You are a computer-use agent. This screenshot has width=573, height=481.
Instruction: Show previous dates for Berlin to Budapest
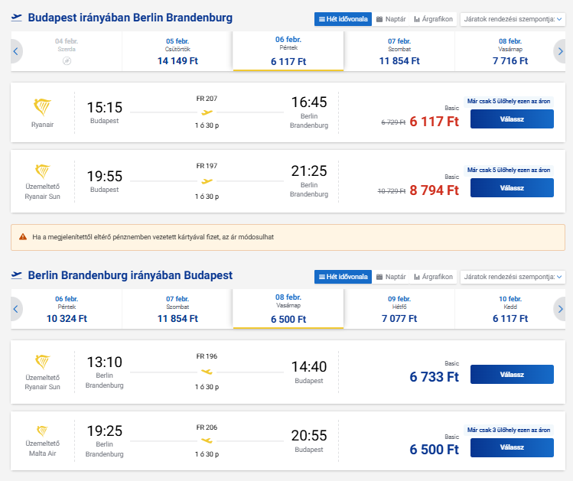[16, 309]
